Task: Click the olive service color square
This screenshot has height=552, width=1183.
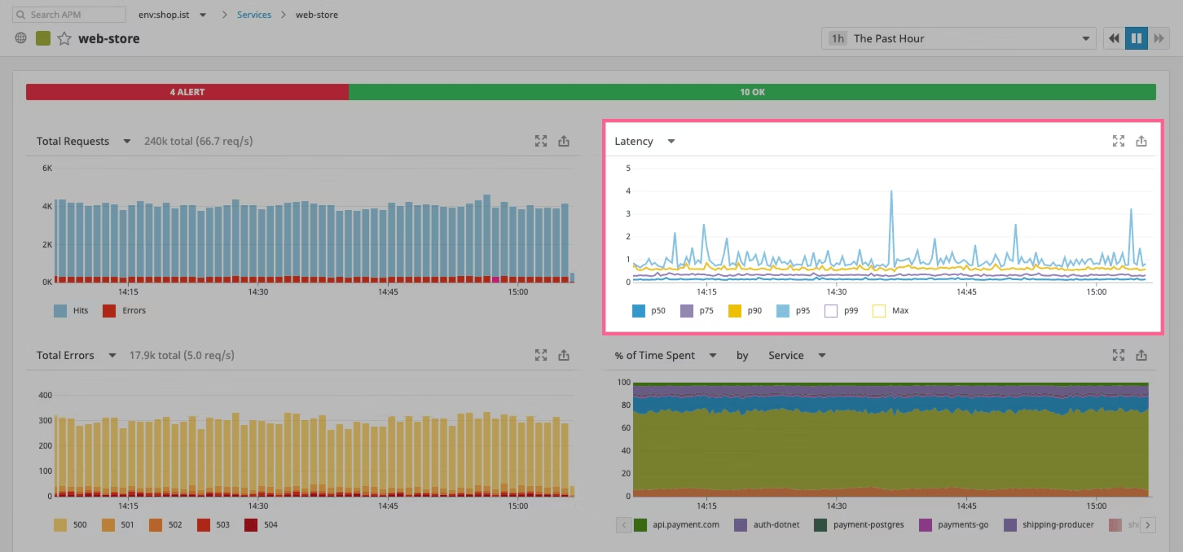Action: pyautogui.click(x=43, y=38)
